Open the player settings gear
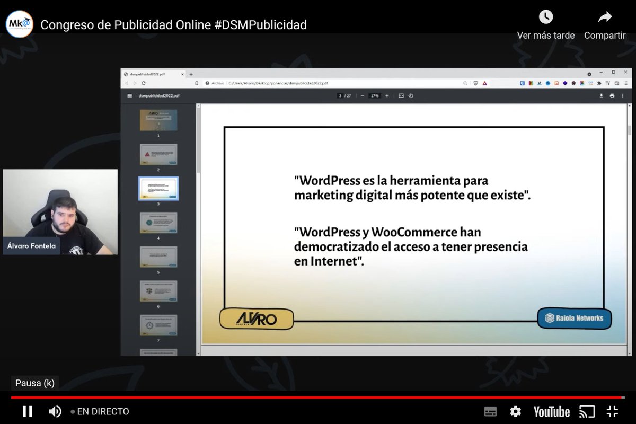Image resolution: width=636 pixels, height=424 pixels. [x=515, y=412]
